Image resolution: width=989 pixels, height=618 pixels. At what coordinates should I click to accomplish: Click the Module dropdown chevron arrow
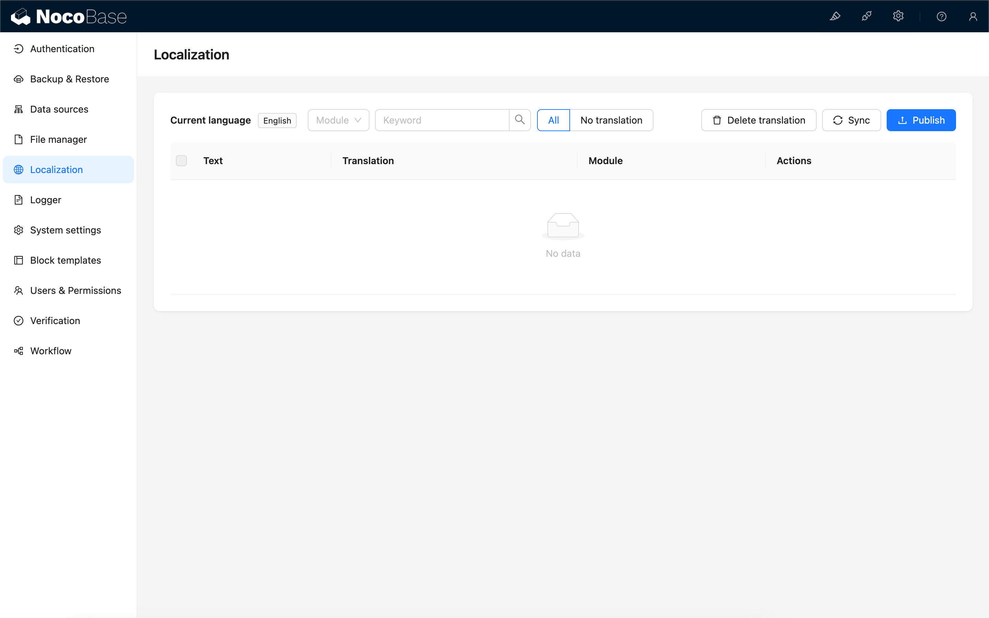[x=357, y=120]
